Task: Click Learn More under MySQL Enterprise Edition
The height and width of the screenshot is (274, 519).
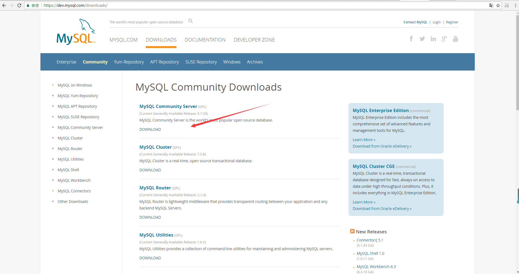Action: 364,140
